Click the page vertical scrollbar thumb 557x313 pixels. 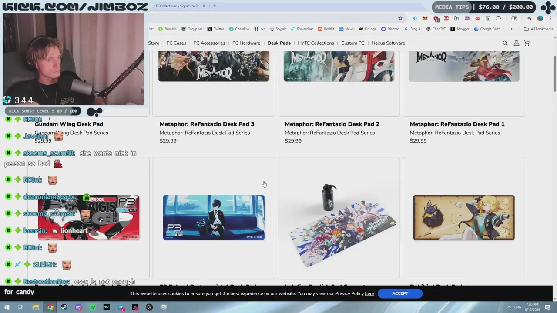pyautogui.click(x=554, y=73)
